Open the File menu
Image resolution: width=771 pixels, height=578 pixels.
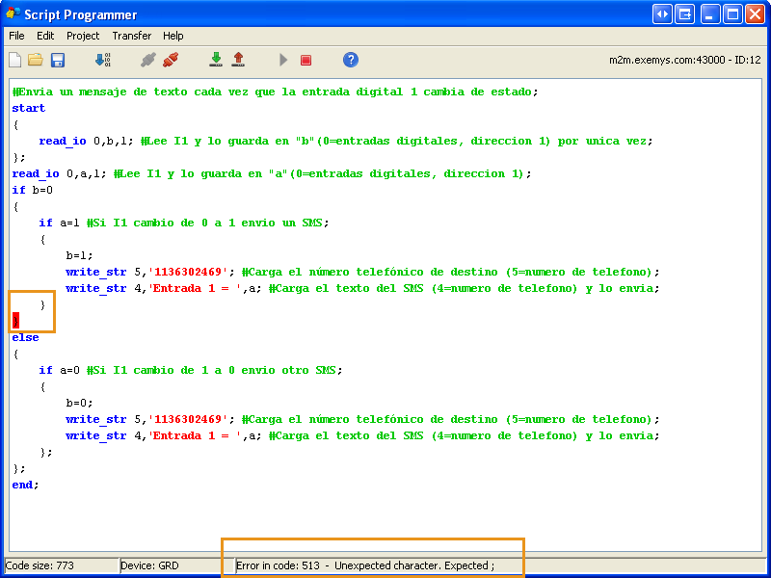pos(17,36)
